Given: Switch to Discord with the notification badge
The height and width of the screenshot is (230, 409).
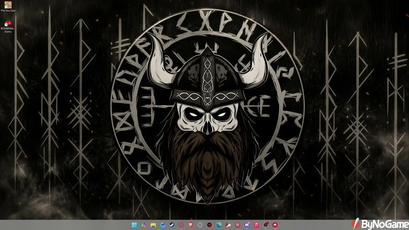Looking at the screenshot, I should click(x=247, y=225).
